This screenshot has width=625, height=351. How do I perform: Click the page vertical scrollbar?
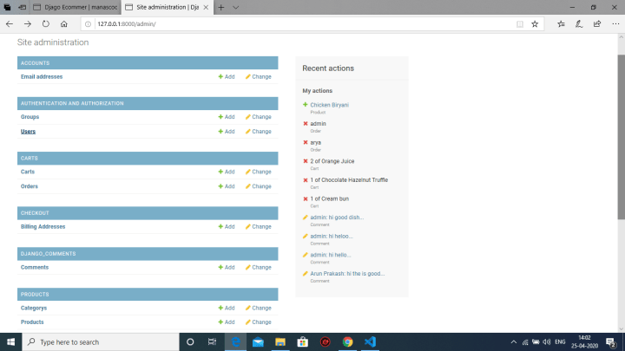[621, 137]
